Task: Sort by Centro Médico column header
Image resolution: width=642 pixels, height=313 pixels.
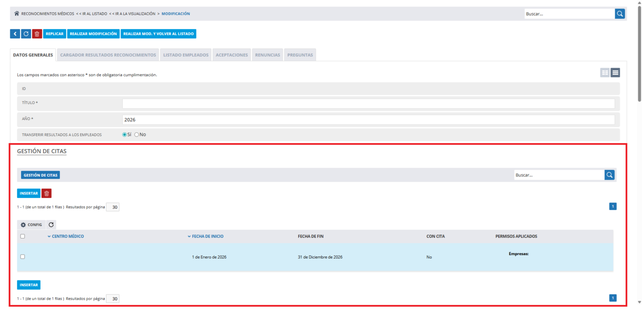Action: coord(67,236)
